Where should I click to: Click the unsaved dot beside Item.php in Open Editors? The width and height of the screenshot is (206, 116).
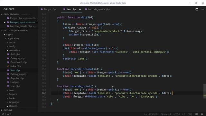pos(5,22)
